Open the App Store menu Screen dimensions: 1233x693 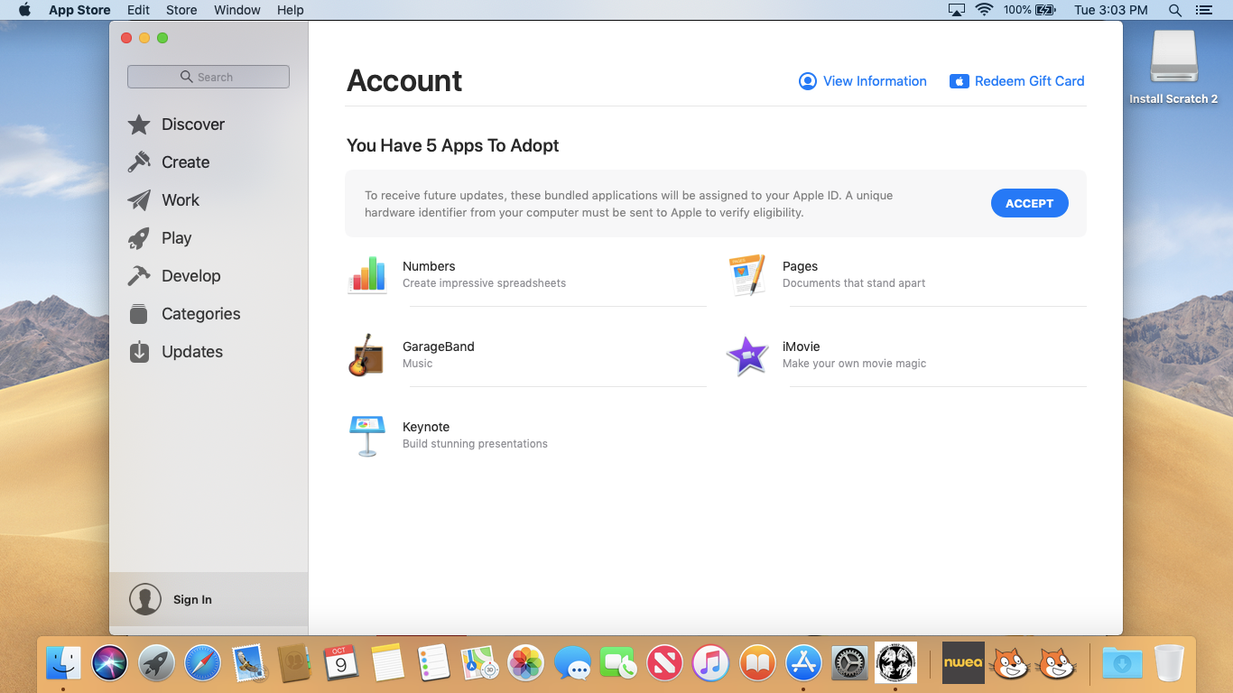[79, 10]
